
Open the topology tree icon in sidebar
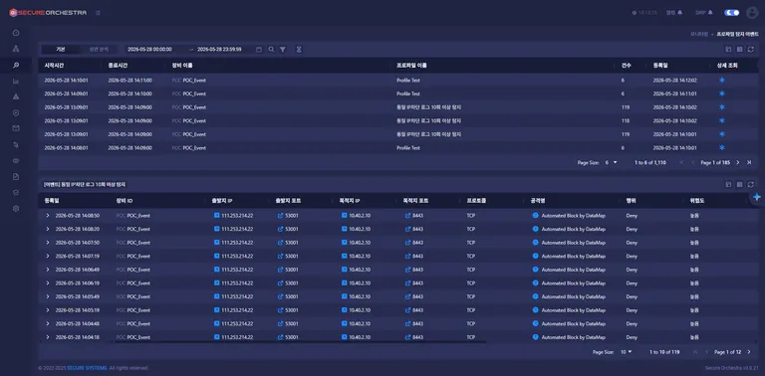point(16,49)
